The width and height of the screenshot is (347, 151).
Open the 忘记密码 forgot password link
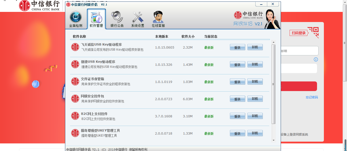(x=312, y=97)
